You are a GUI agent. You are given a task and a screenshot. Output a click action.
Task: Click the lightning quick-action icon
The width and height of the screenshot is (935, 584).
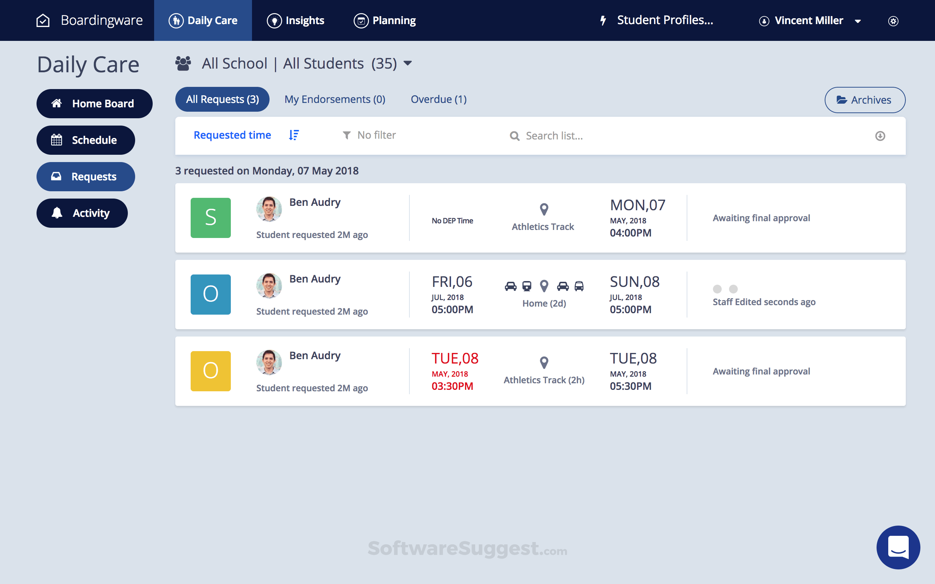click(603, 20)
